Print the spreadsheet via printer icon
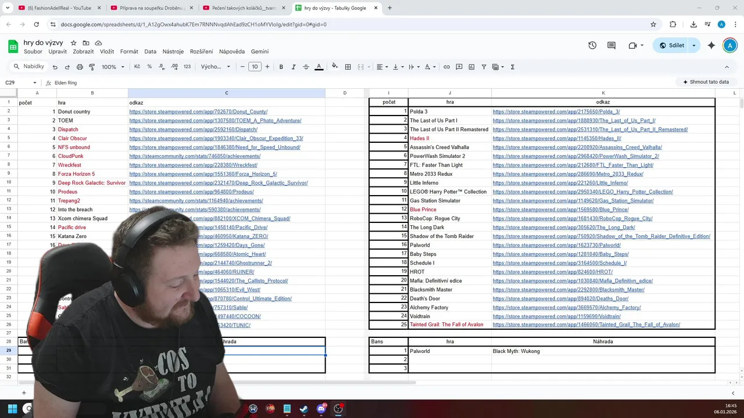The image size is (744, 418). pyautogui.click(x=80, y=67)
